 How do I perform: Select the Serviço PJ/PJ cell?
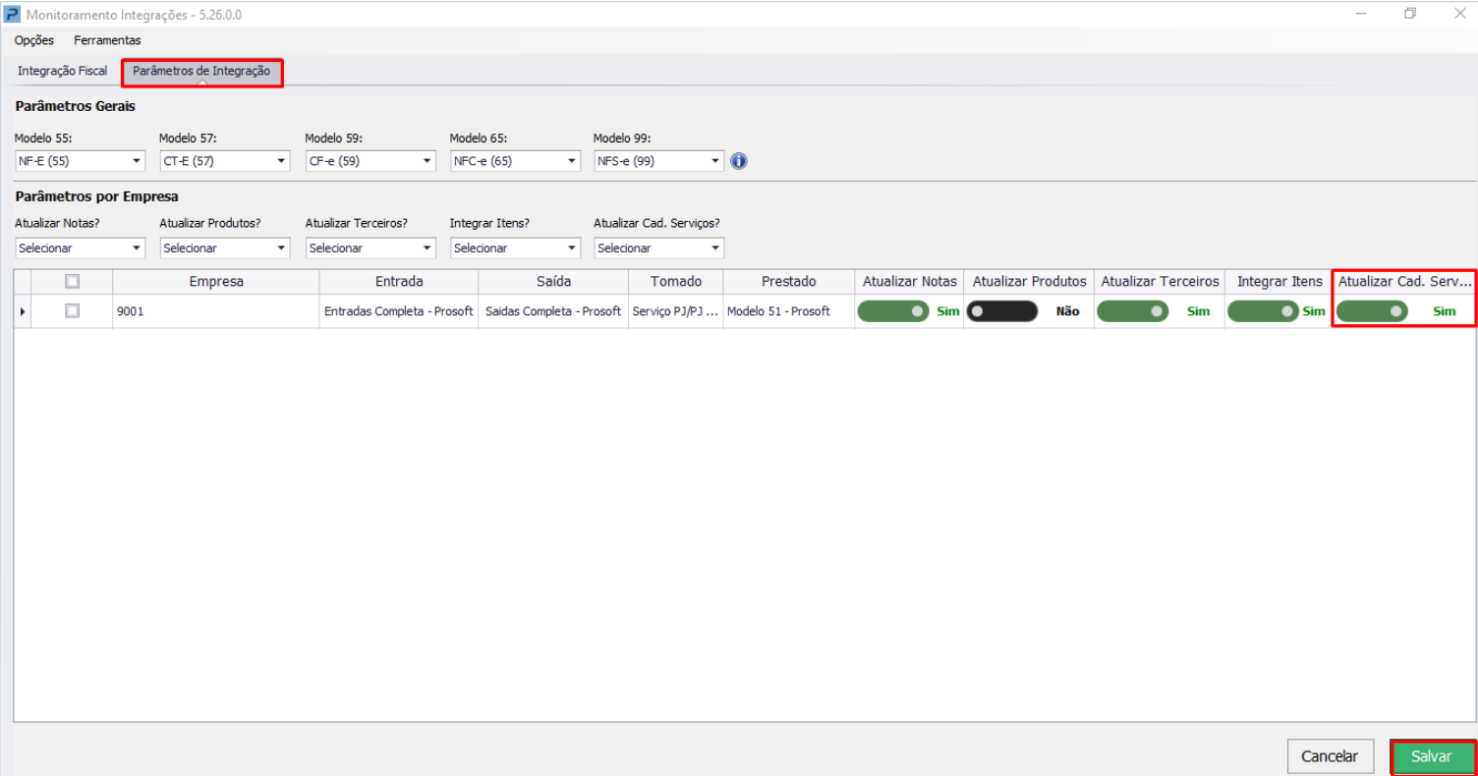[676, 311]
